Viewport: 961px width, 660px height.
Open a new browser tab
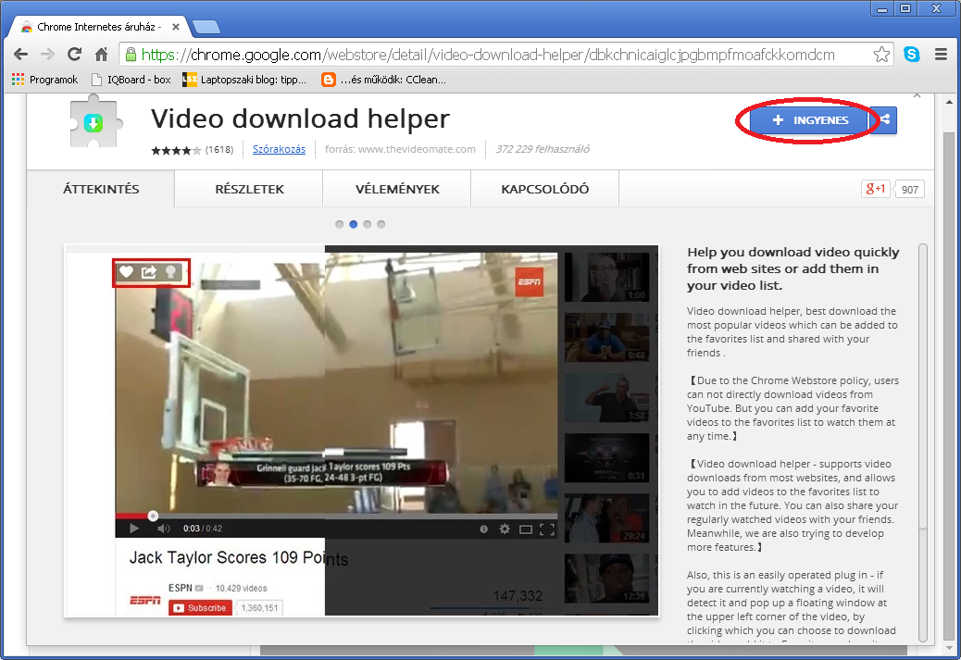click(206, 27)
